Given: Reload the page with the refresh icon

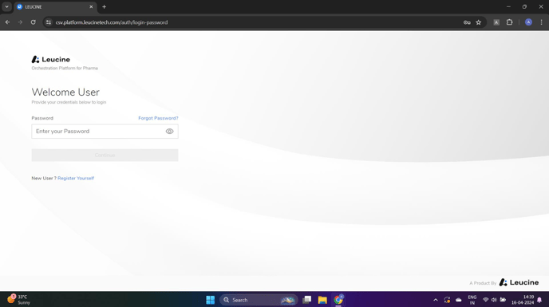Looking at the screenshot, I should pos(34,22).
